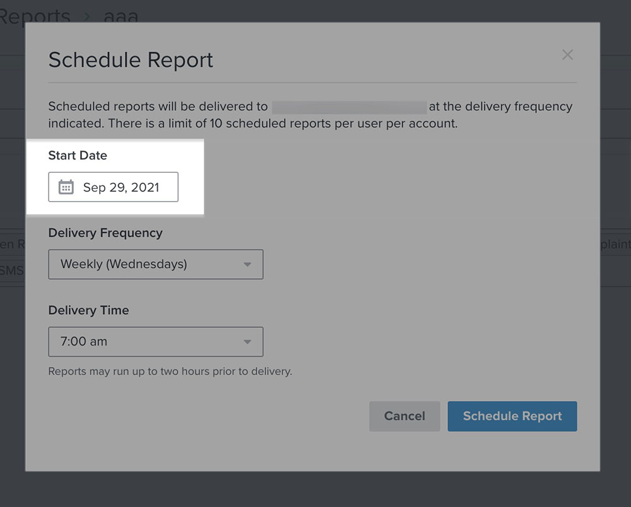The image size is (631, 507).
Task: Click the Cancel button
Action: click(x=404, y=416)
